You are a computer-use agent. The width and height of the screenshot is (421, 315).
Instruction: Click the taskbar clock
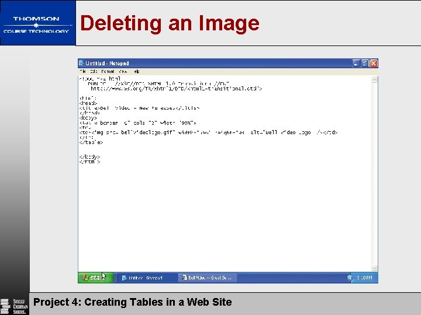click(364, 278)
